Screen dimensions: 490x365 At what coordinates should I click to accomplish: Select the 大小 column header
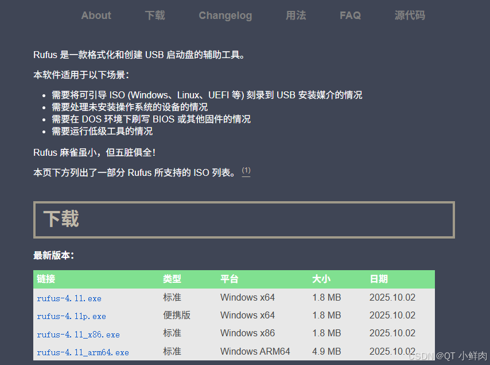pyautogui.click(x=321, y=279)
